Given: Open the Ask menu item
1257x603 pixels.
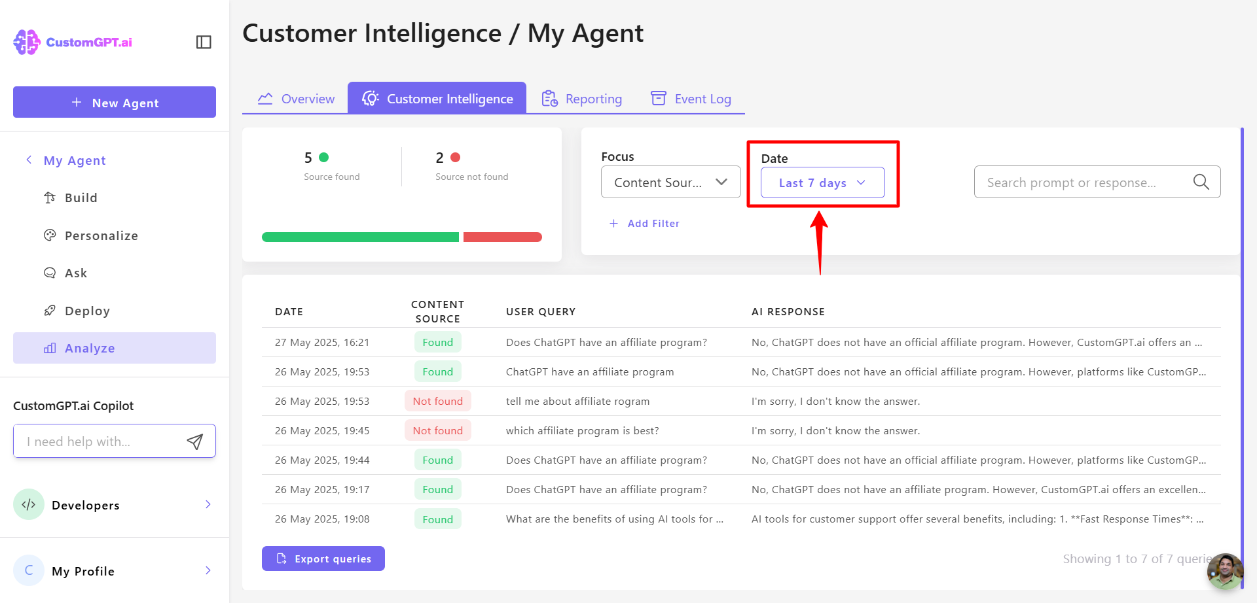Looking at the screenshot, I should pyautogui.click(x=115, y=273).
